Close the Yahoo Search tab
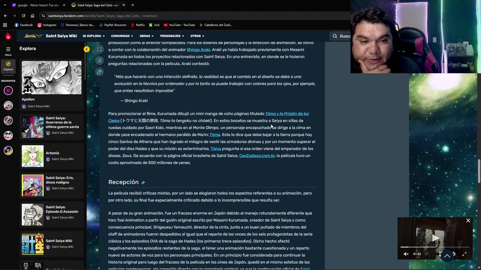 (64, 5)
